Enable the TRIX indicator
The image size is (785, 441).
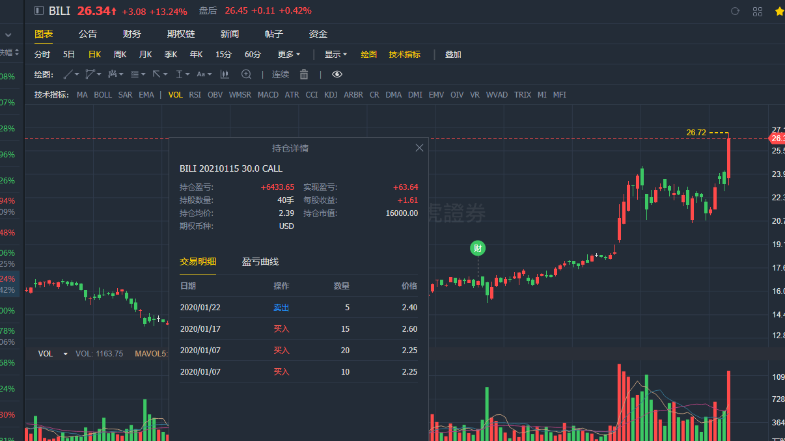[523, 95]
